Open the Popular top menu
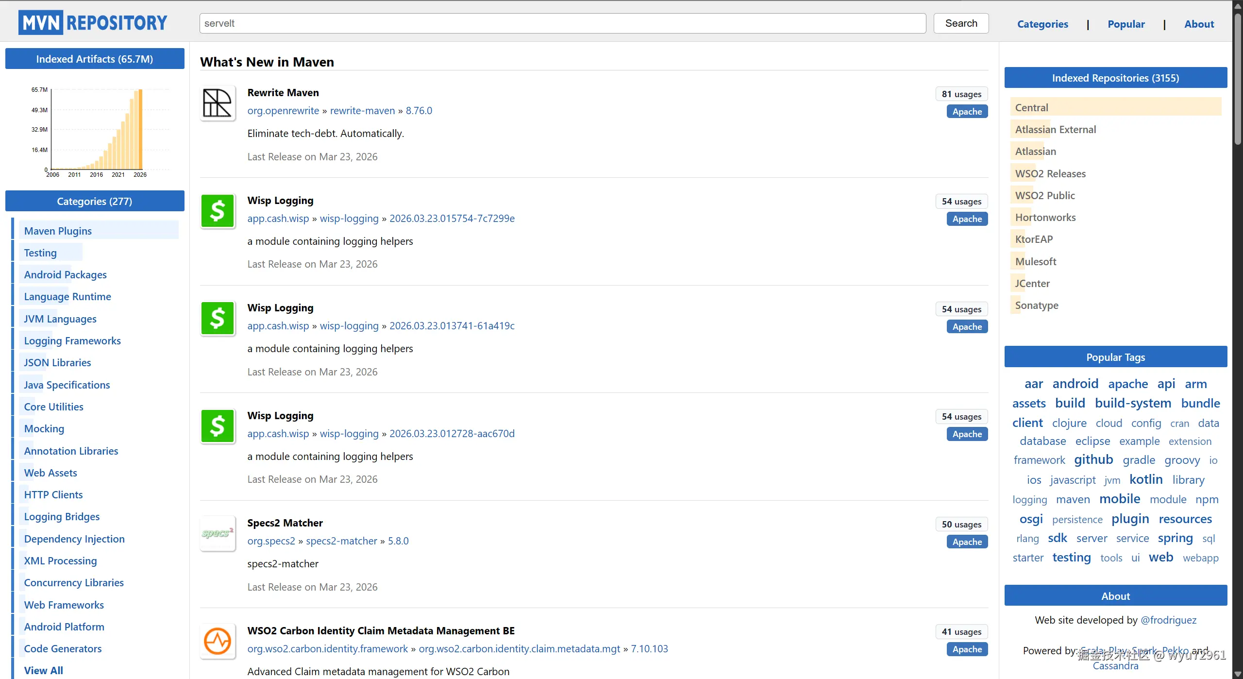1243x679 pixels. pos(1126,24)
